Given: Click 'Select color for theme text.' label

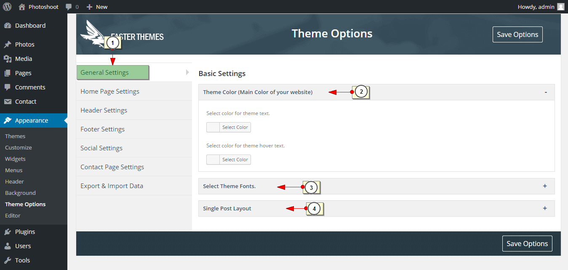Looking at the screenshot, I should tap(238, 113).
